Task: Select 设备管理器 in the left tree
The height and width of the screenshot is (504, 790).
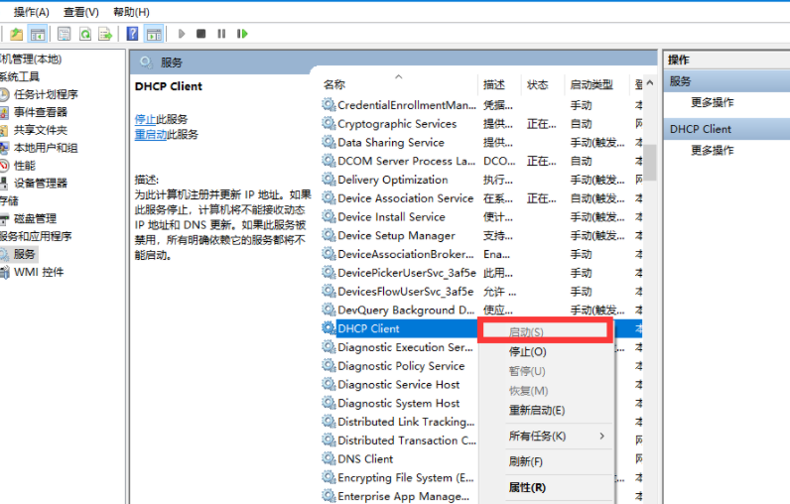Action: (x=40, y=184)
